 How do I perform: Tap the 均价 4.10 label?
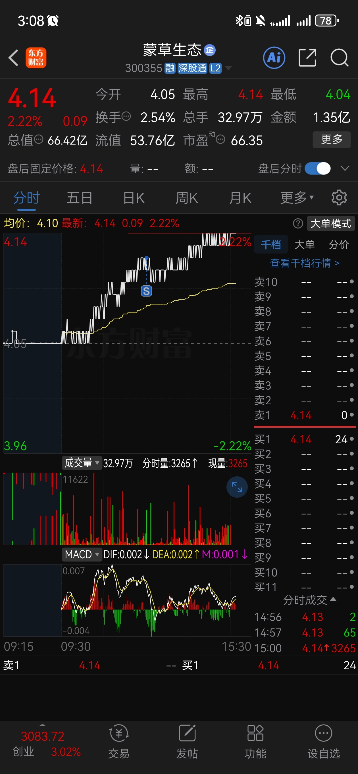[x=31, y=223]
